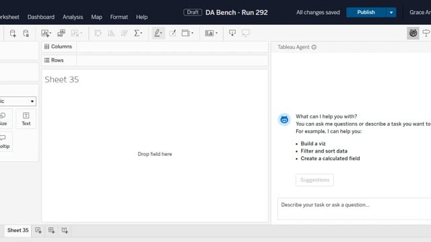Click the Clear Sheet toolbar icon
The width and height of the screenshot is (431, 242).
75,33
